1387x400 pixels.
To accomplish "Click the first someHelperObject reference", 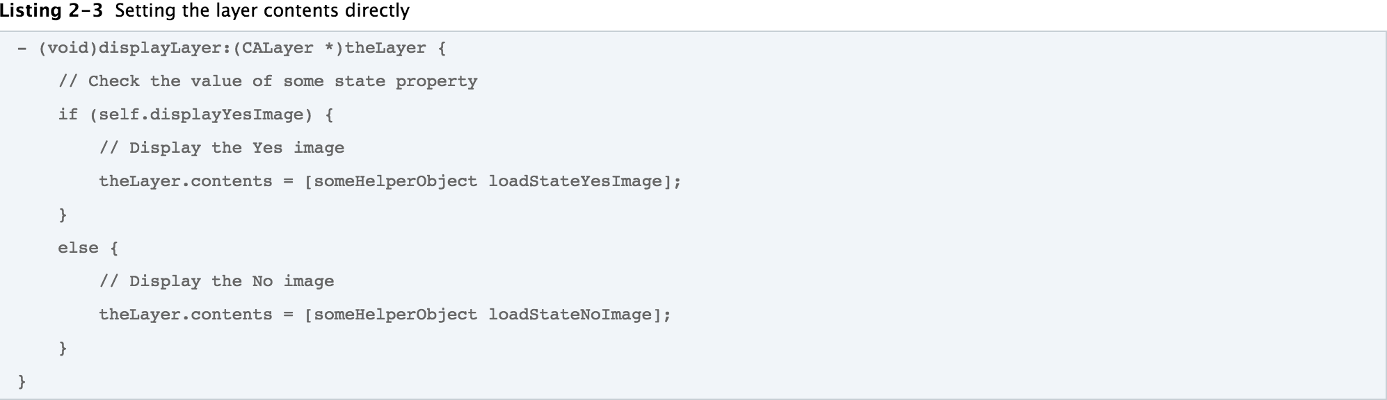I will tap(396, 182).
